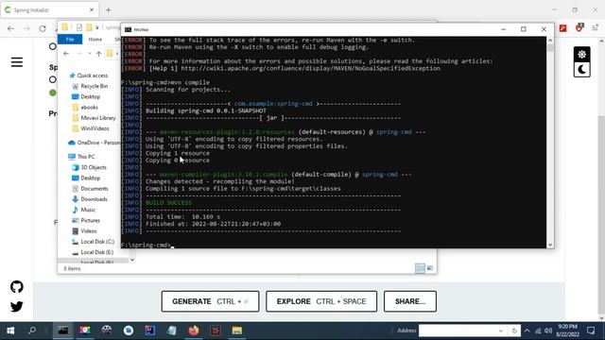Reload the browser page
The height and width of the screenshot is (340, 605).
click(43, 28)
